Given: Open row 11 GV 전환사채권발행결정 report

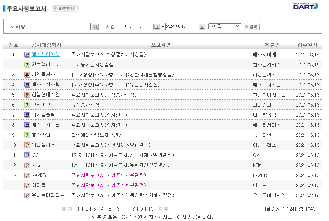Looking at the screenshot, I should click(123, 155).
